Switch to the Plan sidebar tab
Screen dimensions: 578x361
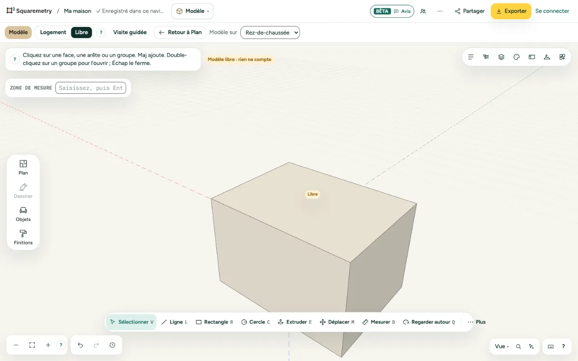click(x=23, y=168)
